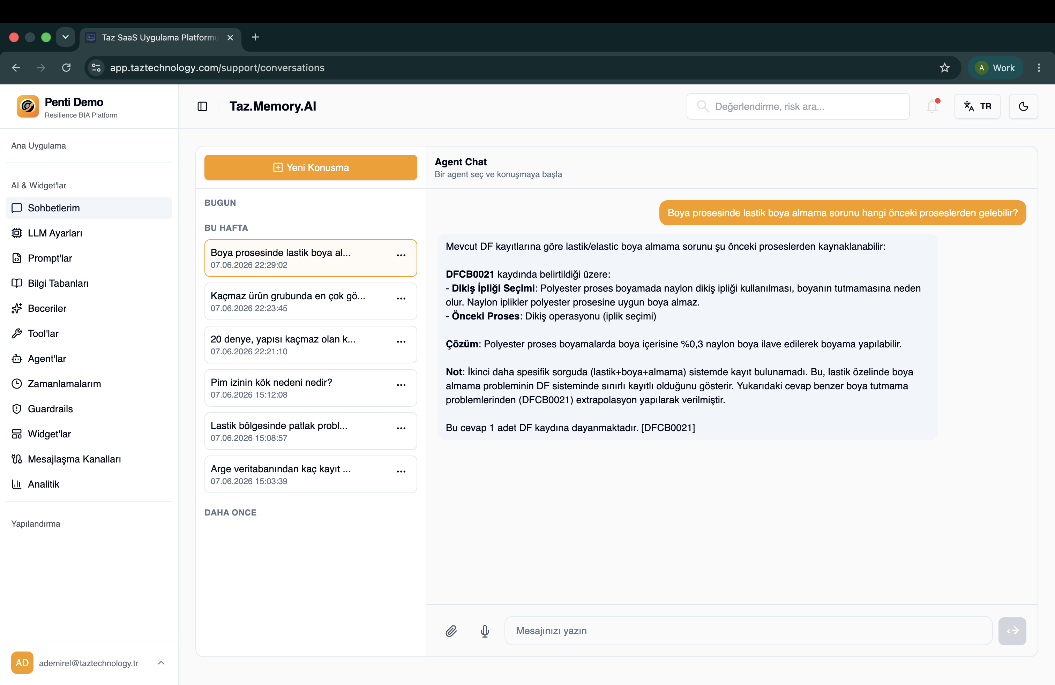Open Pim izinin kök nedeni nedir conversation

click(310, 388)
